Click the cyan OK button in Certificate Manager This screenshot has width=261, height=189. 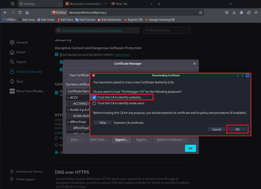tap(190, 148)
